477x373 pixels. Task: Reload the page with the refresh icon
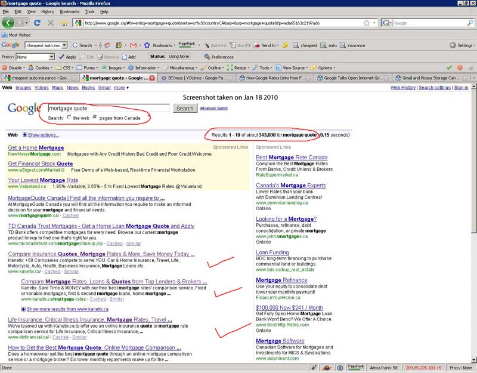(37, 23)
